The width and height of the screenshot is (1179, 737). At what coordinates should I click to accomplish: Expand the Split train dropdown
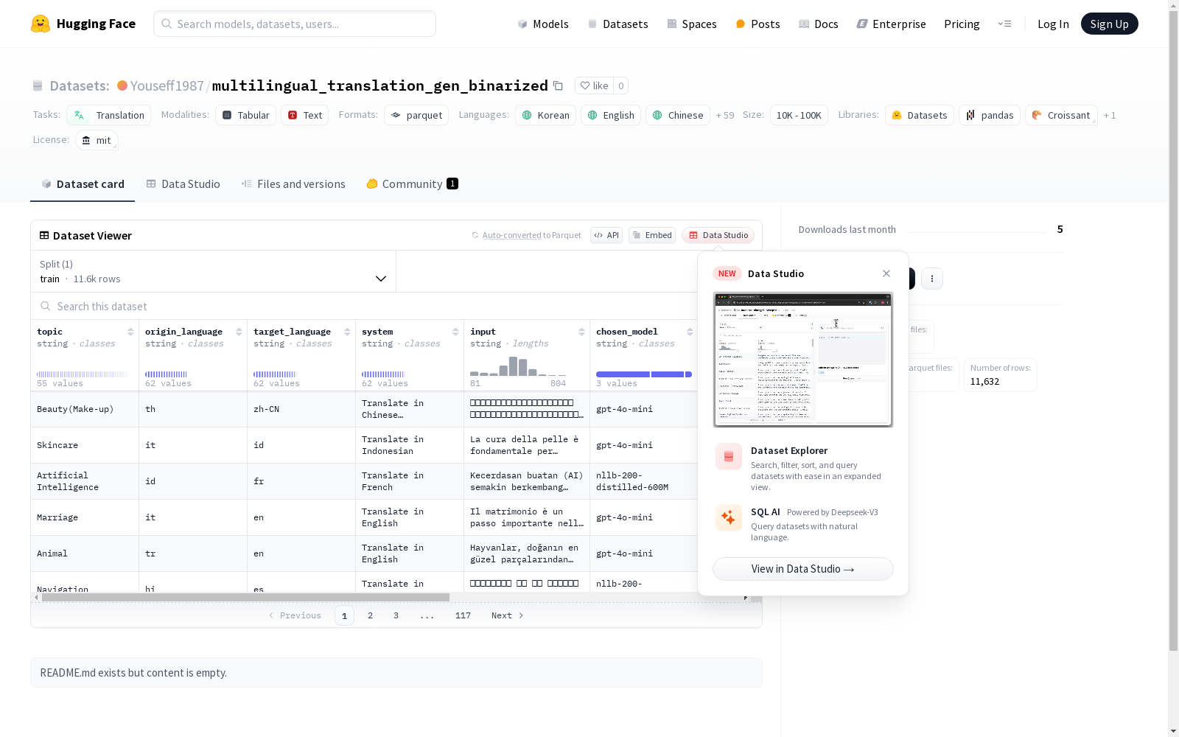[x=213, y=271]
